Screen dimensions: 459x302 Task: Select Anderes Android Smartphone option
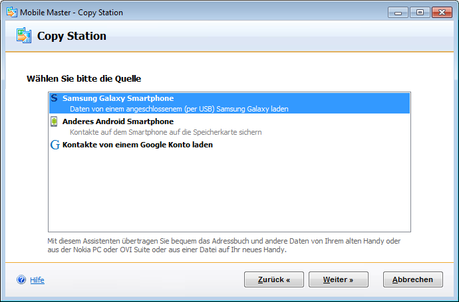click(118, 122)
